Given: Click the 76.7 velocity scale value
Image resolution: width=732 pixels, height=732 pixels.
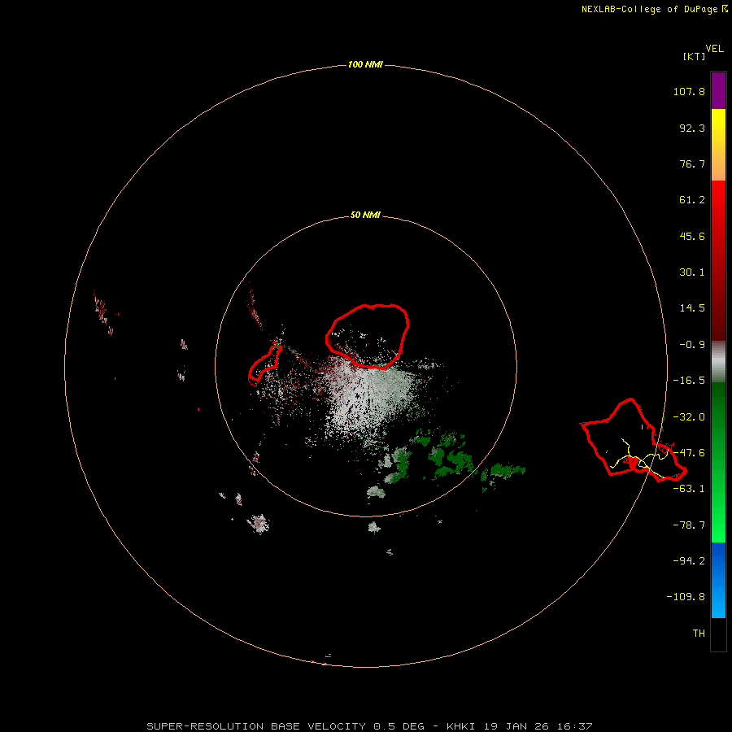Looking at the screenshot, I should [x=692, y=163].
